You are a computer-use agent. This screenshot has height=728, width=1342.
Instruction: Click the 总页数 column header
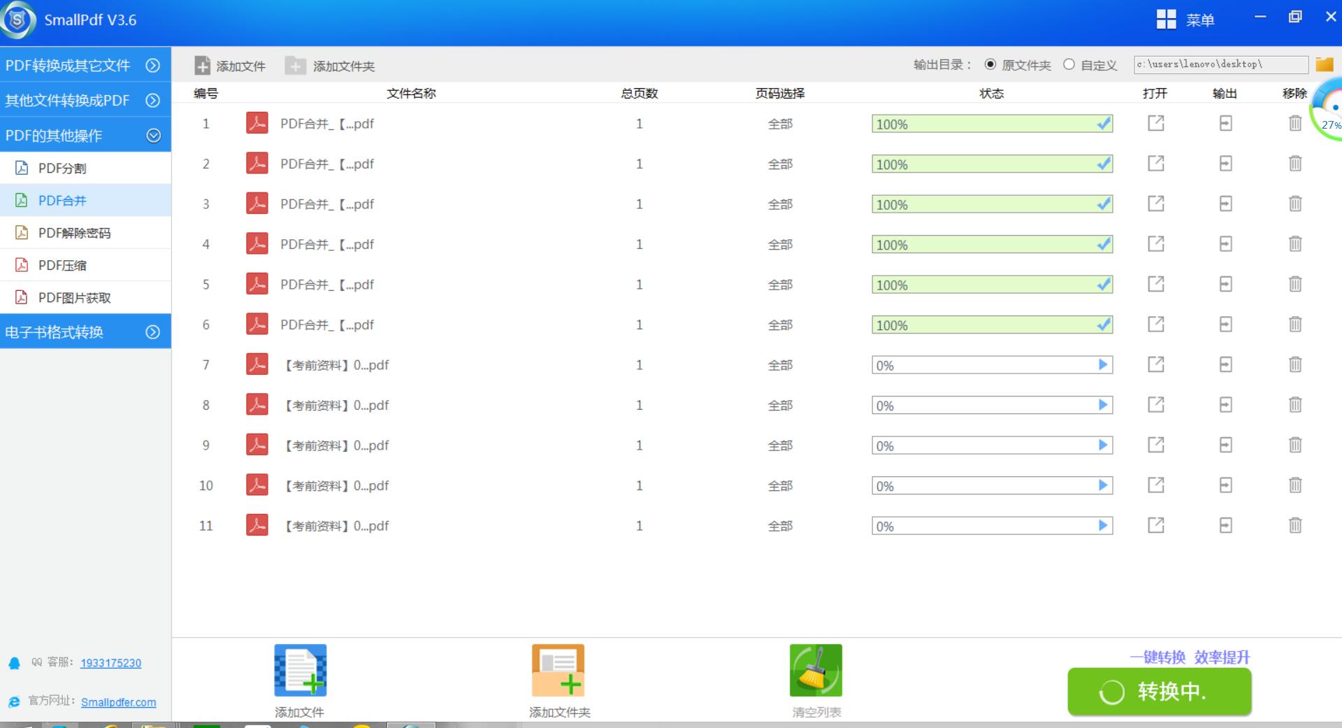(x=639, y=93)
